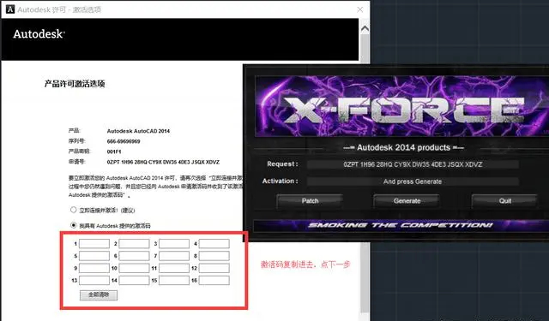Click the Activation field showing And press Generate
Viewport: 549px width, 321px height.
click(413, 181)
